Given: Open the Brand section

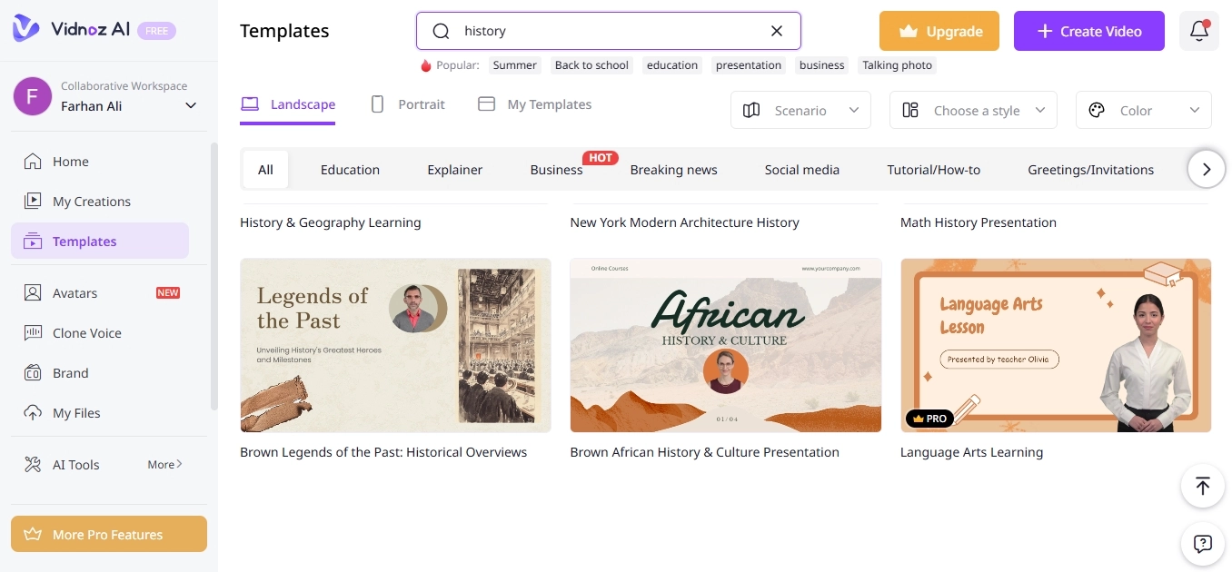Looking at the screenshot, I should pyautogui.click(x=68, y=372).
